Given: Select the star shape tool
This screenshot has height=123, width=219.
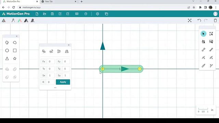Looking at the screenshot, I should (15, 58).
